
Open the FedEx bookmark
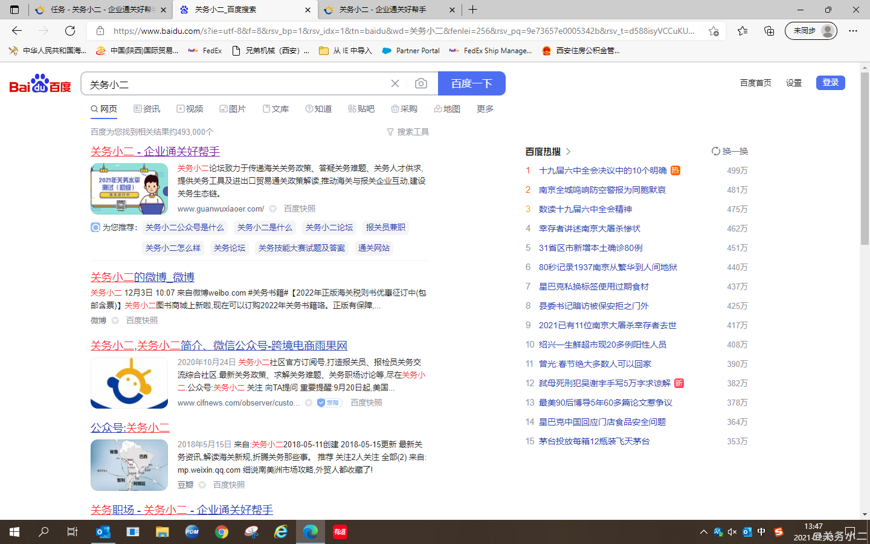[x=205, y=51]
